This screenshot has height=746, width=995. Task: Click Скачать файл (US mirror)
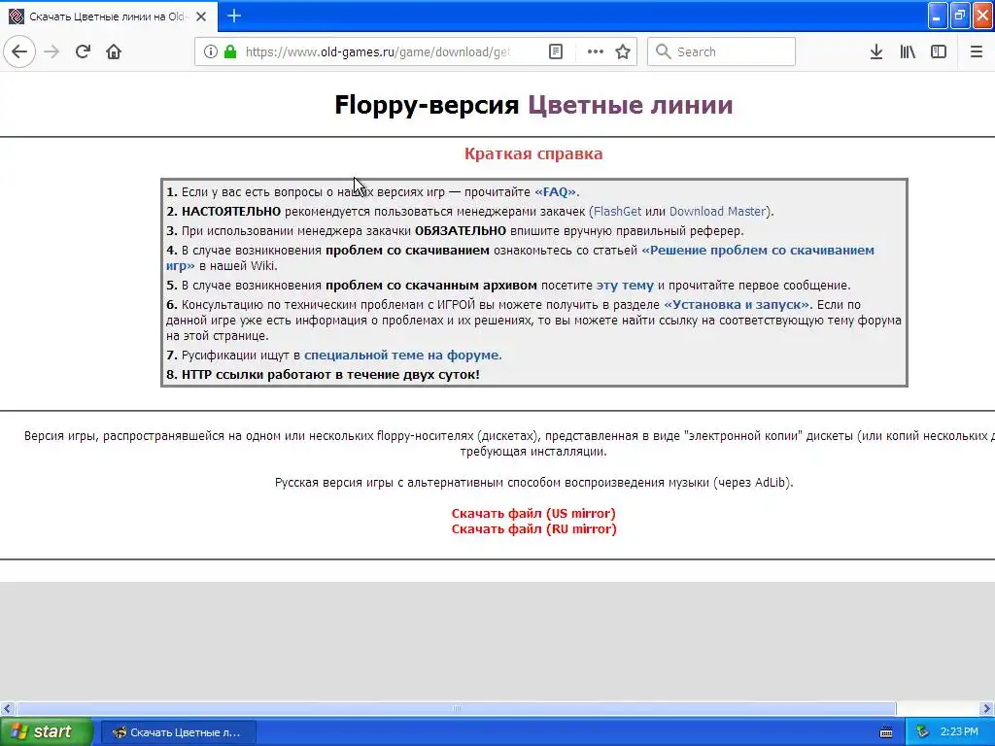pyautogui.click(x=533, y=513)
